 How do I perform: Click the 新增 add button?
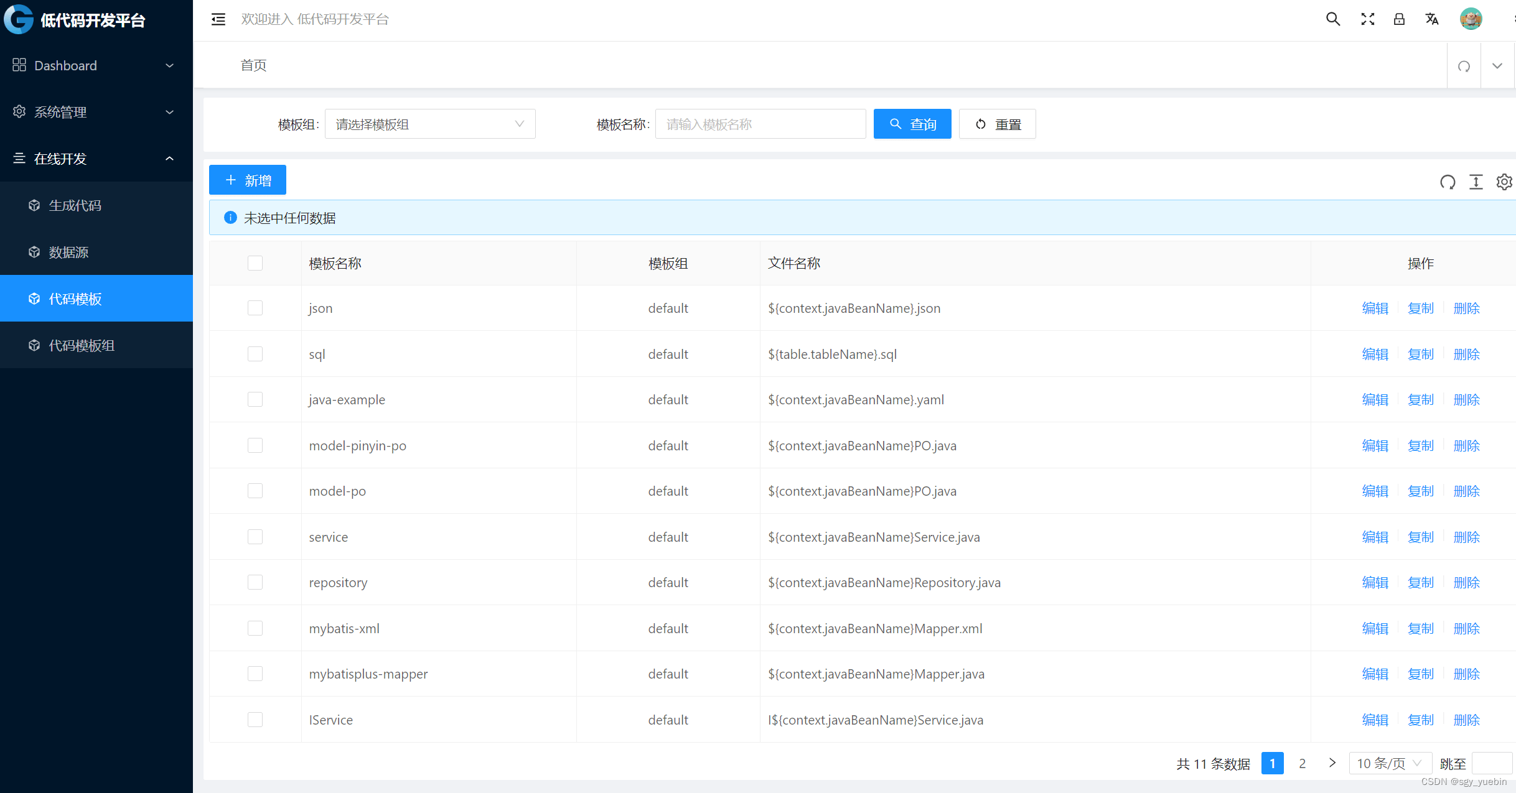[x=248, y=180]
